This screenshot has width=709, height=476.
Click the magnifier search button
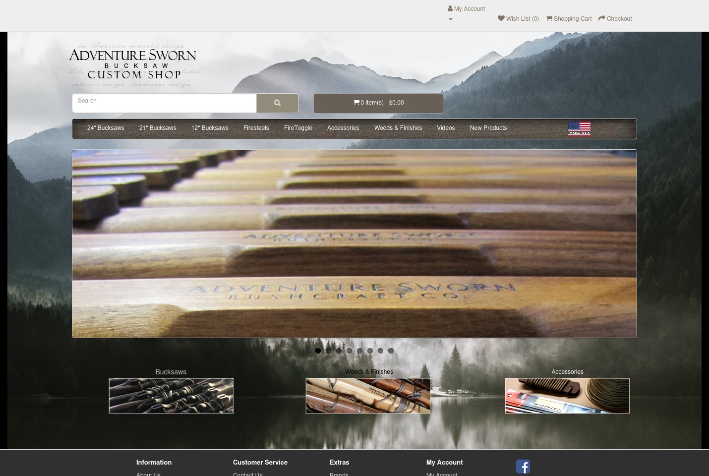point(277,103)
